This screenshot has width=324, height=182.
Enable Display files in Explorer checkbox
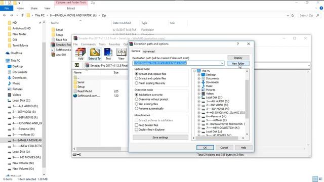[136, 129]
